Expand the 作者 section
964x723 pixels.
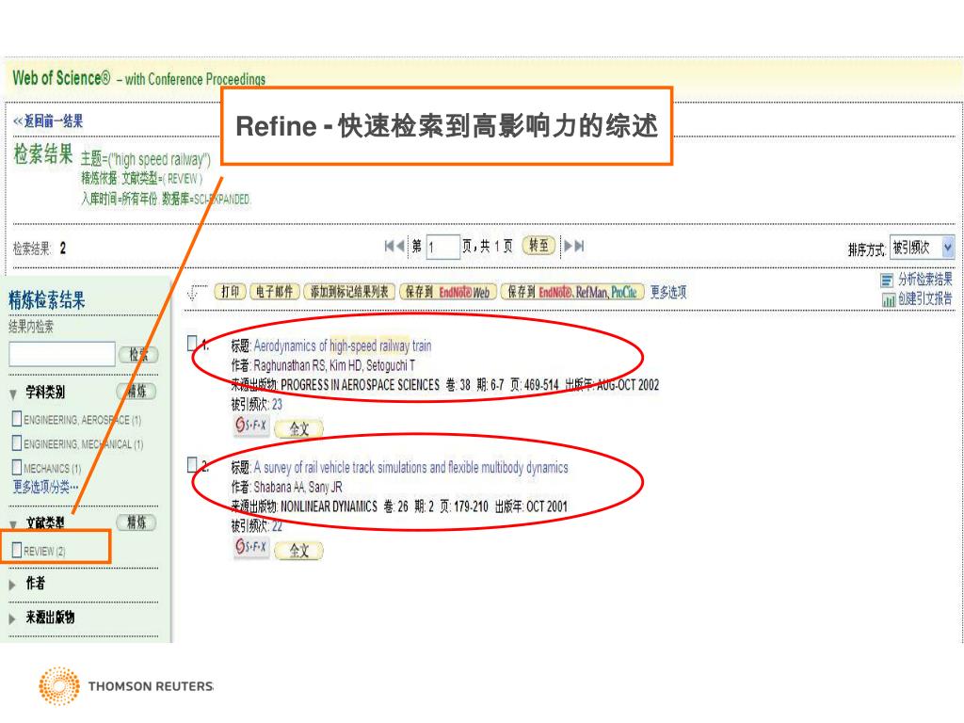pos(12,585)
